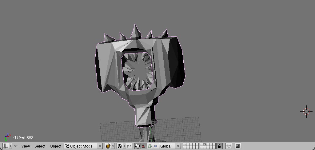
Task: Click the first layer button in the layer grid
Action: pyautogui.click(x=185, y=144)
